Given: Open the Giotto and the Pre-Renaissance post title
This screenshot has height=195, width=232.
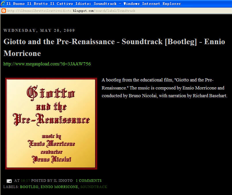Looking at the screenshot, I should tap(114, 47).
